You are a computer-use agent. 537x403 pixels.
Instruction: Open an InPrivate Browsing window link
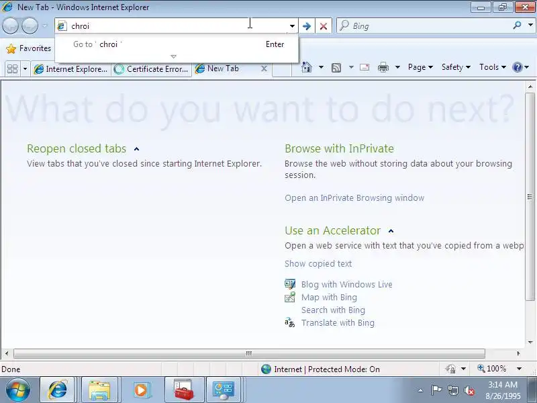[354, 198]
